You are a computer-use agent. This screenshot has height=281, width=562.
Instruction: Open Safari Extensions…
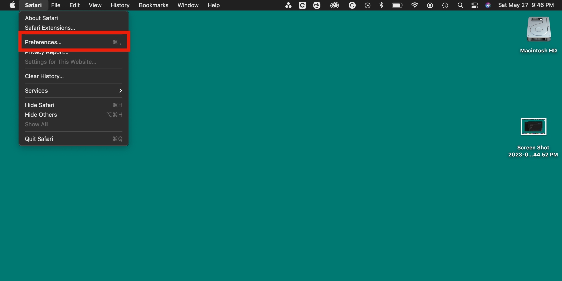pyautogui.click(x=74, y=28)
